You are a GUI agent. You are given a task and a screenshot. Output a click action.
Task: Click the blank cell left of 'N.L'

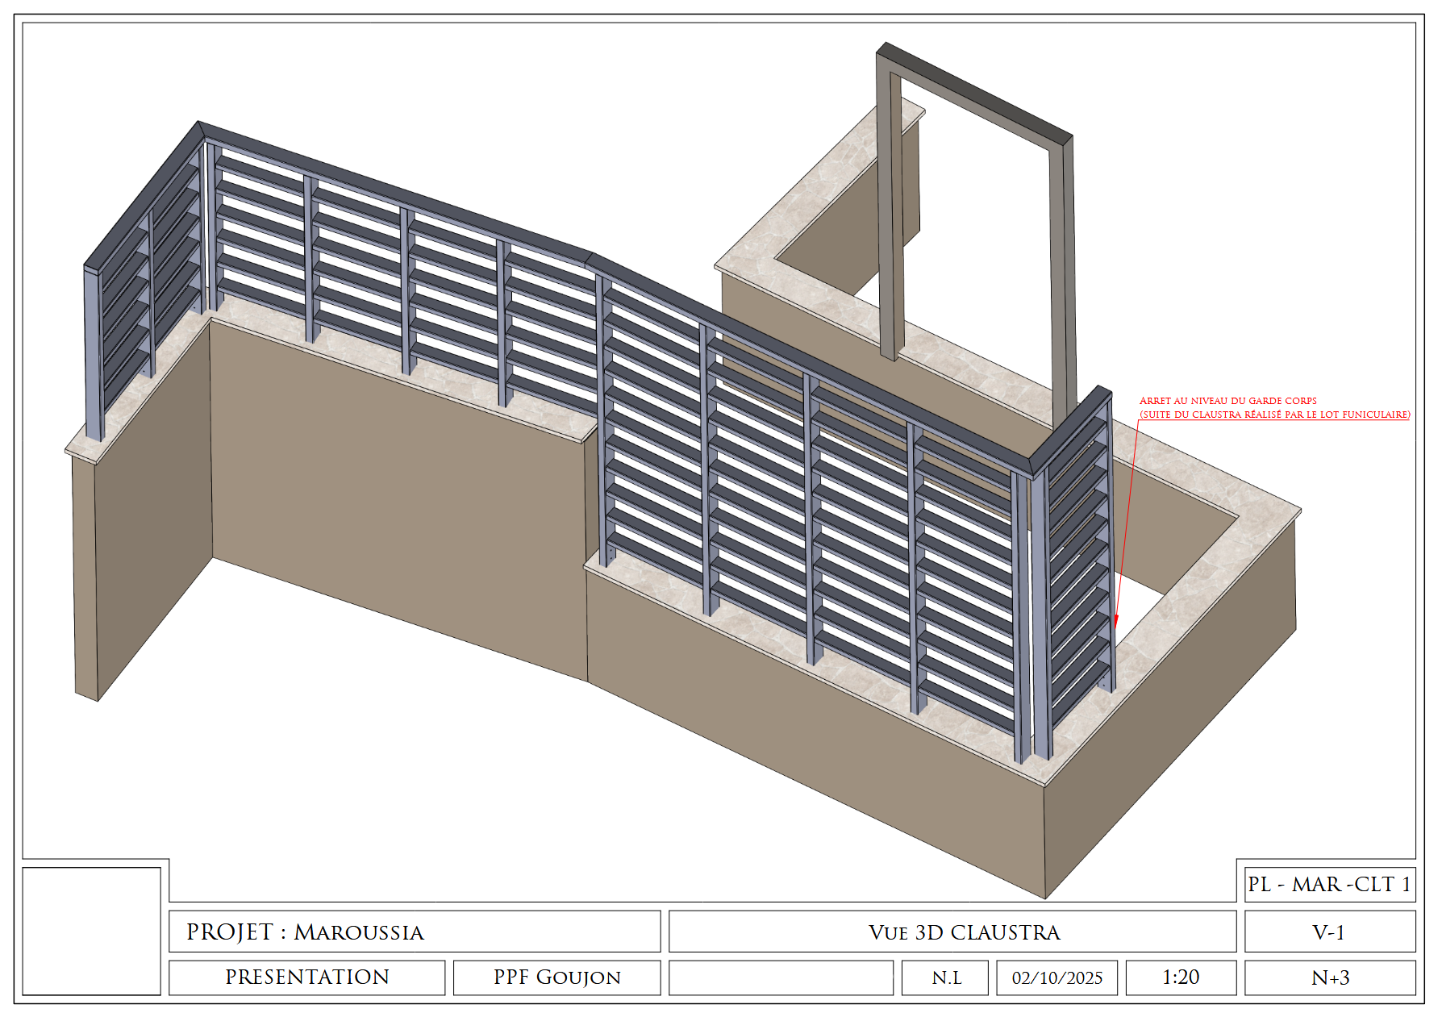click(x=781, y=977)
